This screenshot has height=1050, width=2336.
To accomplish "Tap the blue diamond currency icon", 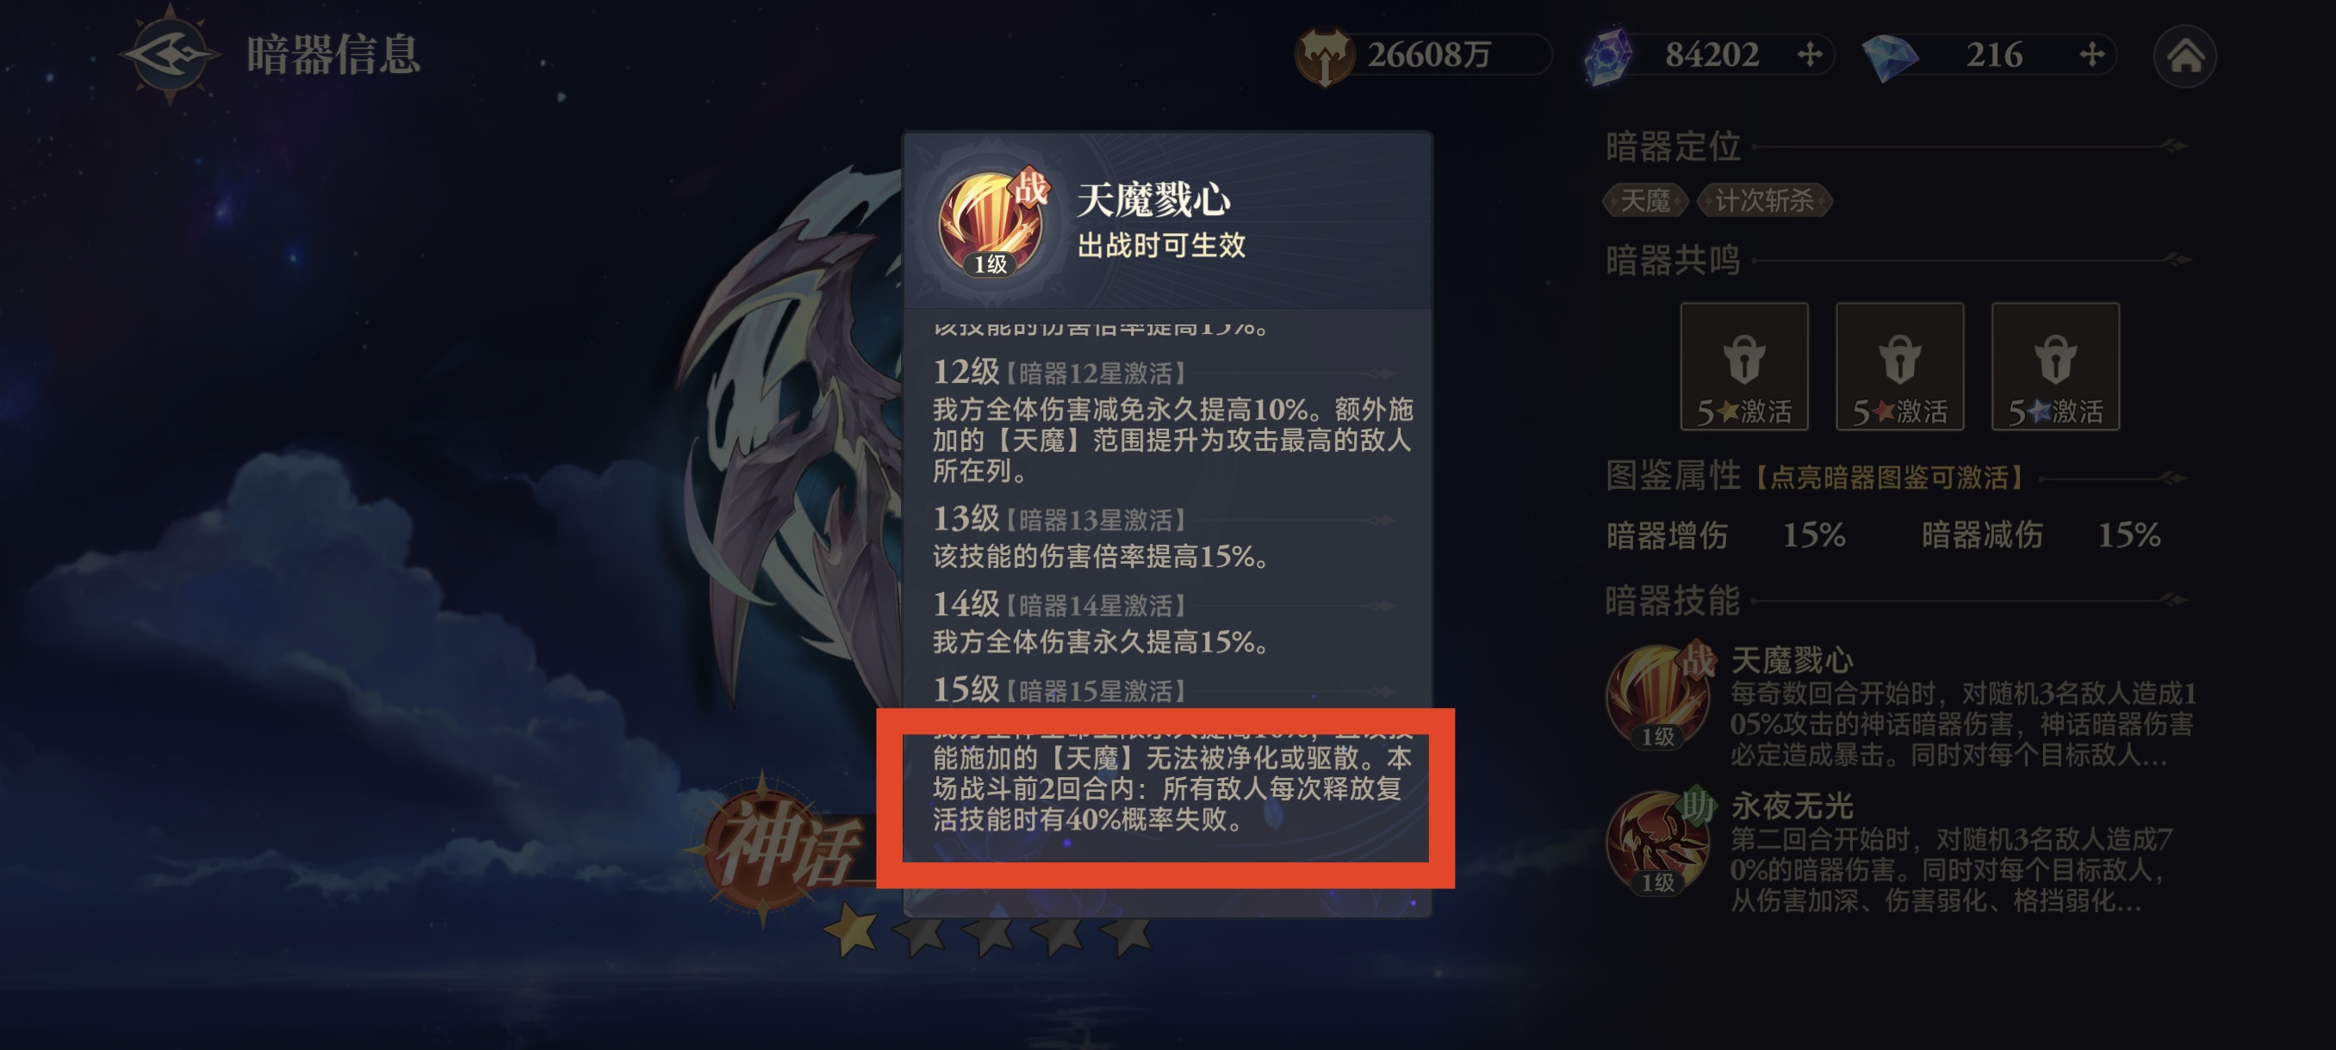I will click(1890, 57).
